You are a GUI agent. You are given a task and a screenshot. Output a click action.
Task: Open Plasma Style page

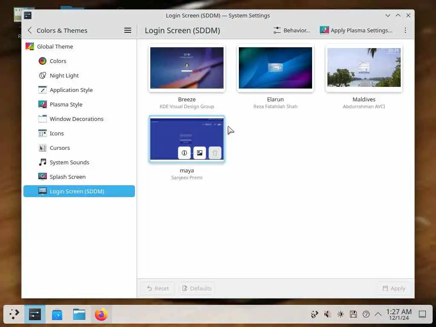pos(79,104)
